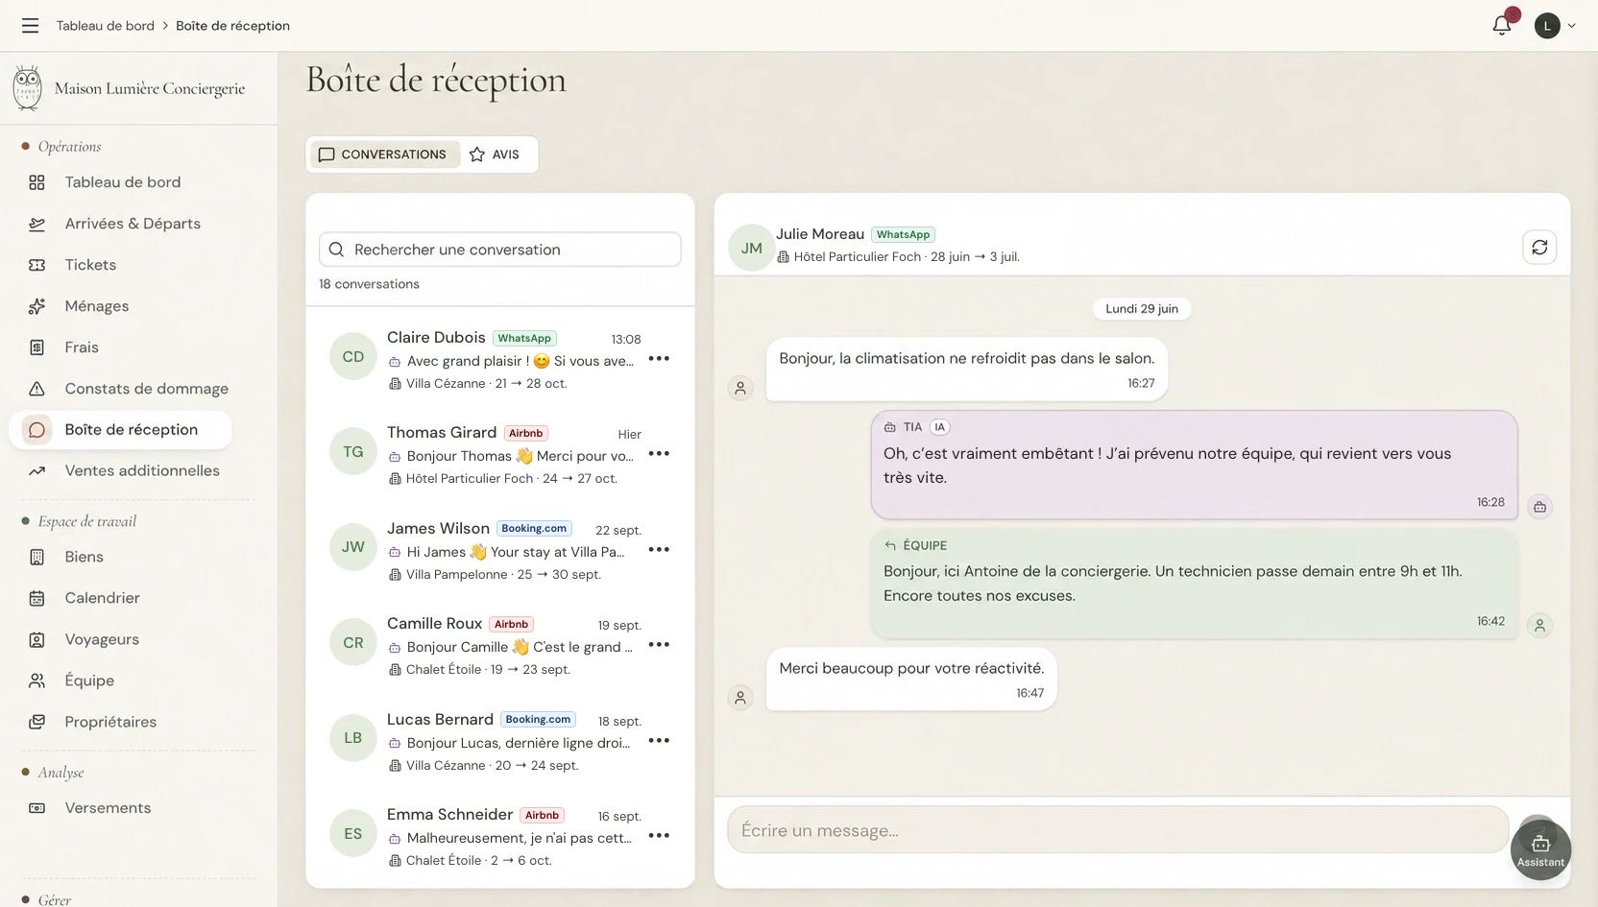Open Lucas Bernard conversation
Viewport: 1598px width, 907px height.
click(x=499, y=741)
